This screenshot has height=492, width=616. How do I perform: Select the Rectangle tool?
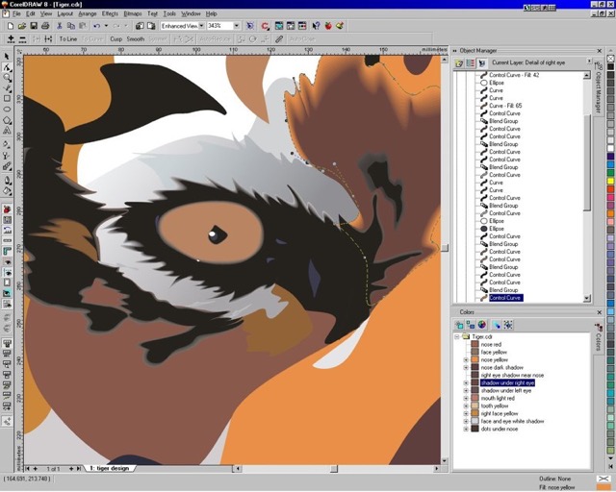tap(7, 98)
